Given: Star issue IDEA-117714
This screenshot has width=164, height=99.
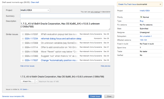Looking at the screenshot, I should 23,47.
